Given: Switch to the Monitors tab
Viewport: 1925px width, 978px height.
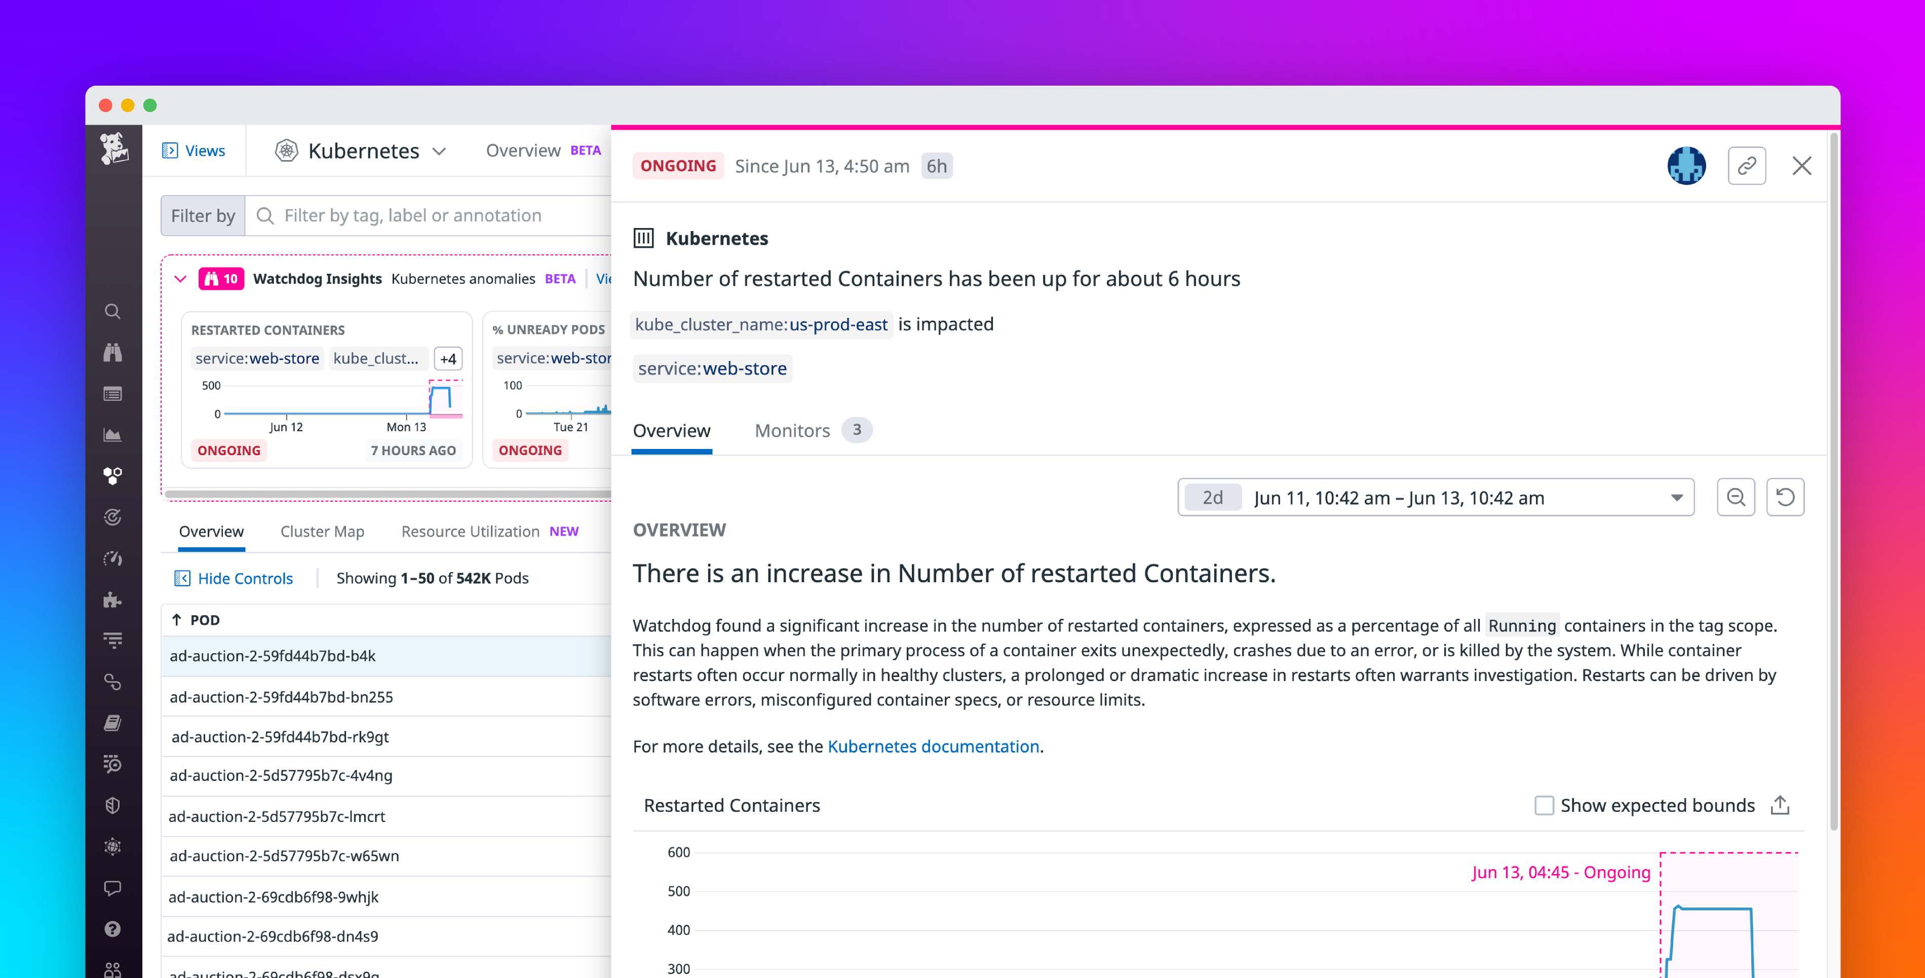Looking at the screenshot, I should (x=791, y=430).
